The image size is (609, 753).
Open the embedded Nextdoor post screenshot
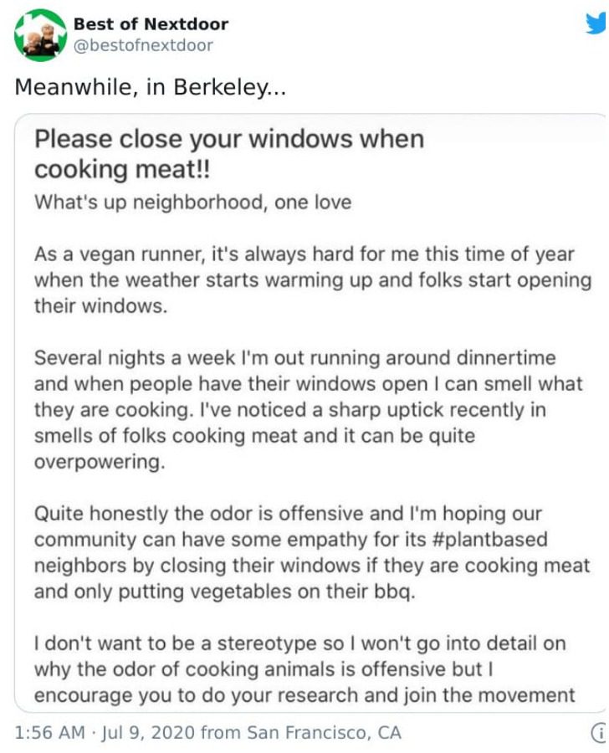[x=310, y=412]
